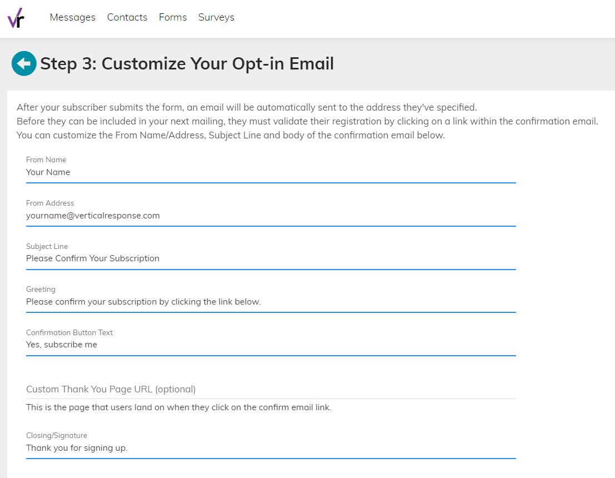The image size is (615, 478).
Task: Click the 'This is the page that users land on' note
Action: pyautogui.click(x=178, y=407)
